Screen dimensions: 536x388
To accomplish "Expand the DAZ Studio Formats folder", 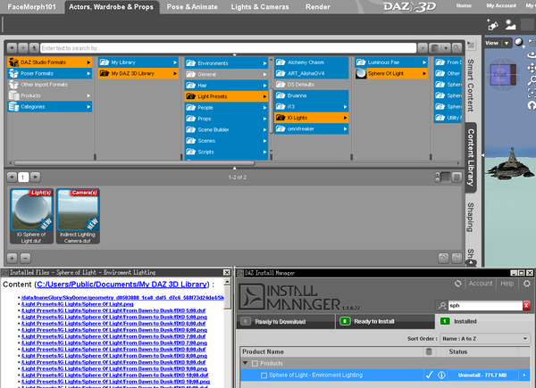I will [x=49, y=62].
